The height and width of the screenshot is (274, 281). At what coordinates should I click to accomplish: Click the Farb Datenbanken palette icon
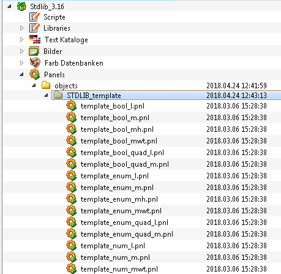click(35, 63)
